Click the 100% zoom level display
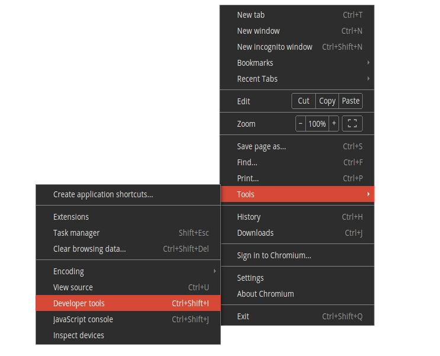Image resolution: width=440 pixels, height=356 pixels. (x=317, y=124)
